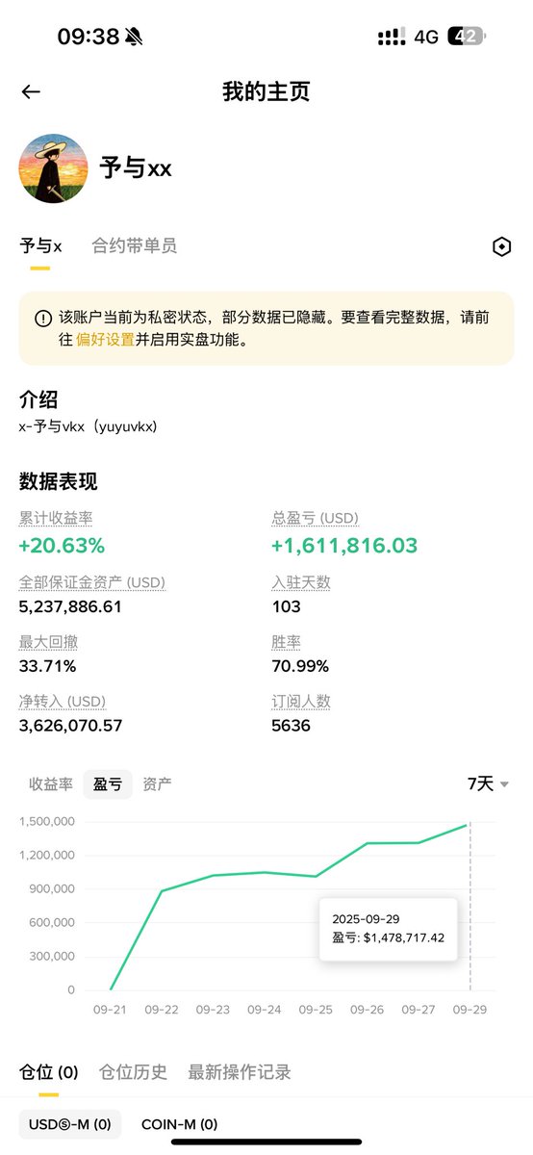This screenshot has height=1155, width=533.
Task: Select the 资产 chart tab
Action: (x=157, y=783)
